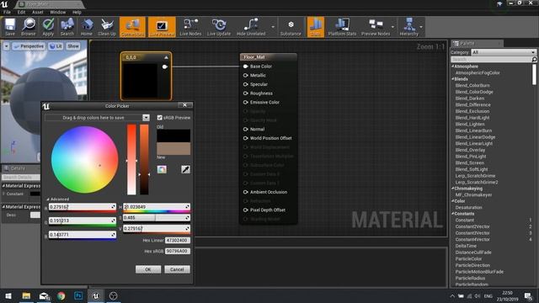Open the File menu
Screen dimensions: 539x303
(7, 12)
